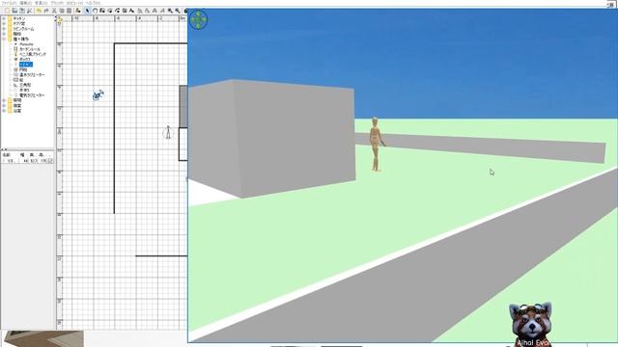
Task: Select 電気ラジエーター in the catalog tree
Action: click(32, 95)
